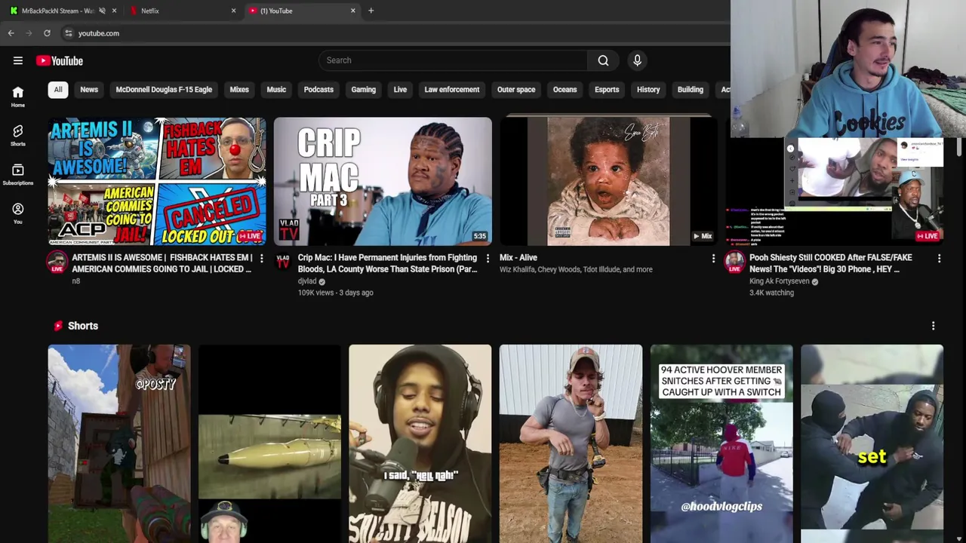The height and width of the screenshot is (543, 966).
Task: Open the 'Mix - Alive' title link
Action: 518,258
